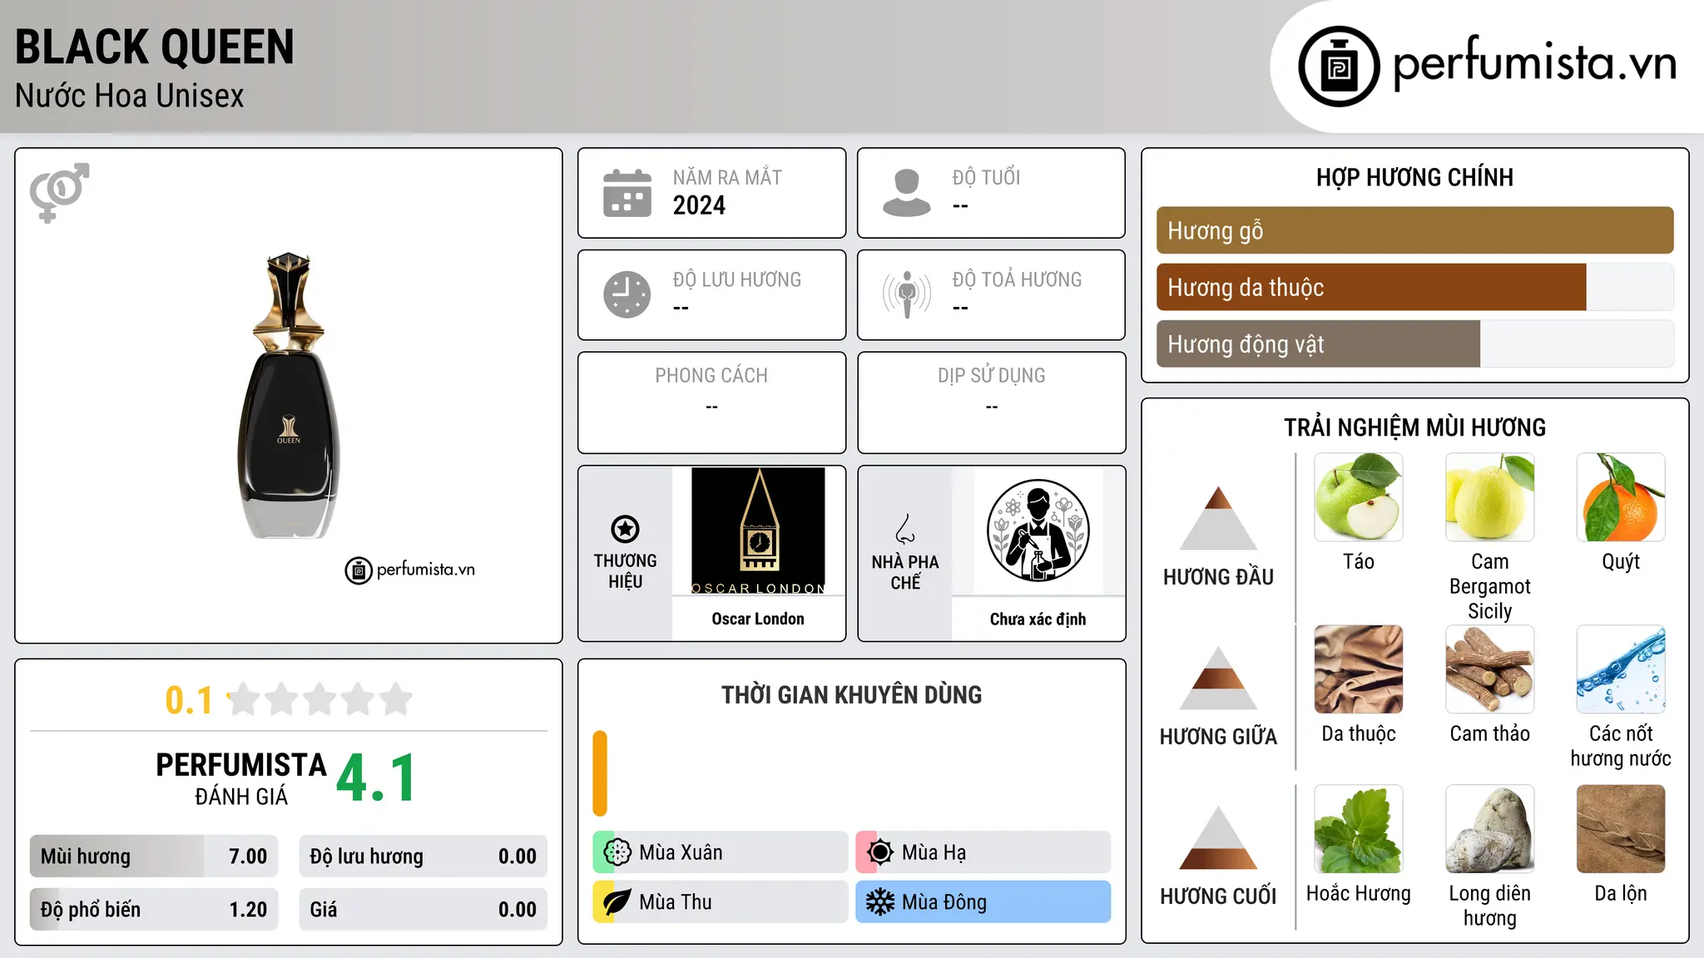
Task: Click the Hương Cuối pyramid icon
Action: point(1218,837)
